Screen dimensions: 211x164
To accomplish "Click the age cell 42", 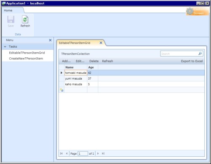I will click(x=93, y=73).
